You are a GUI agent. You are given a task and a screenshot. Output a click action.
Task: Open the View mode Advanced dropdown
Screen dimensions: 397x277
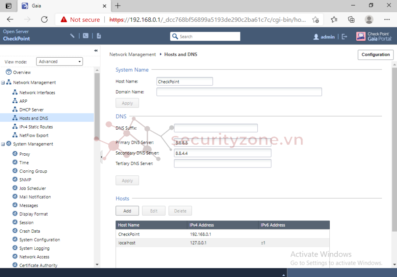tap(59, 62)
